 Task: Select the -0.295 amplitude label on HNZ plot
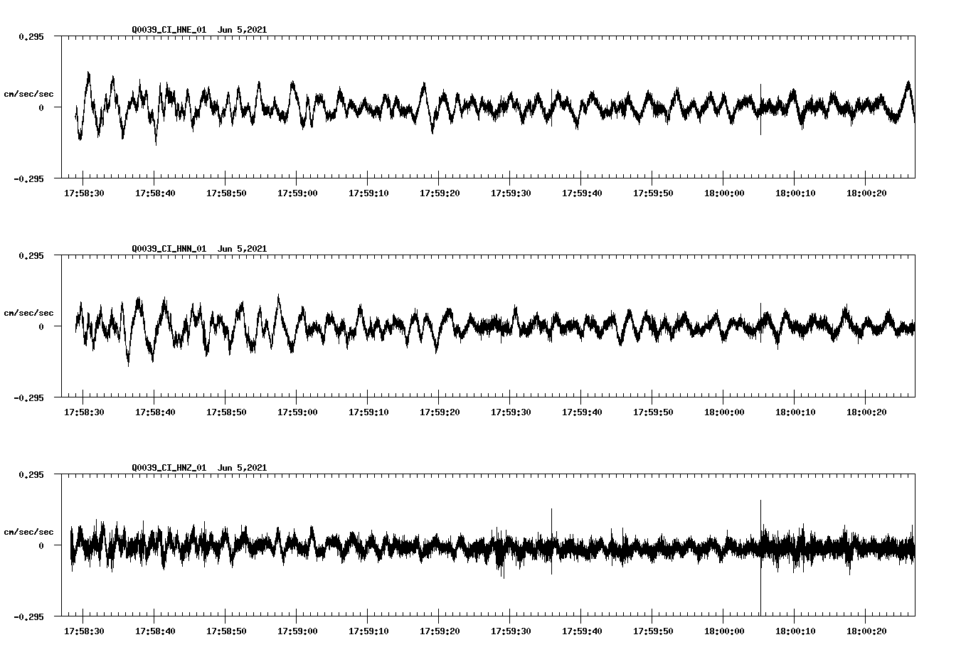tap(27, 616)
